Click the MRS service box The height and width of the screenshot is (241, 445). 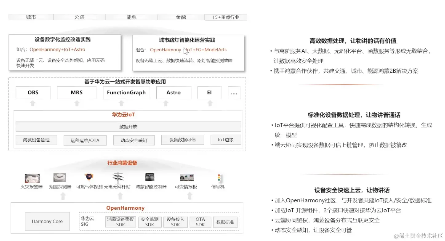(77, 93)
